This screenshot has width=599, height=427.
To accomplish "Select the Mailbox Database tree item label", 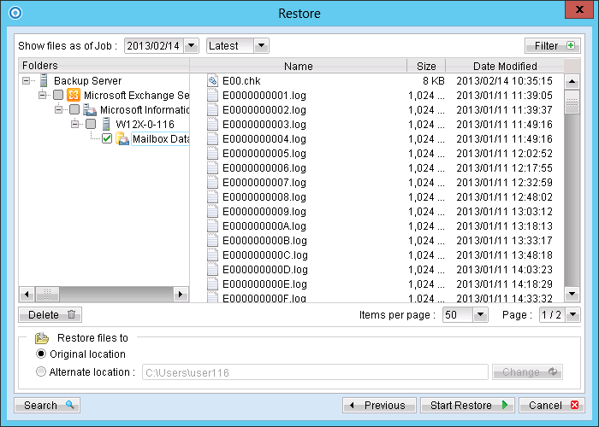I will point(161,138).
